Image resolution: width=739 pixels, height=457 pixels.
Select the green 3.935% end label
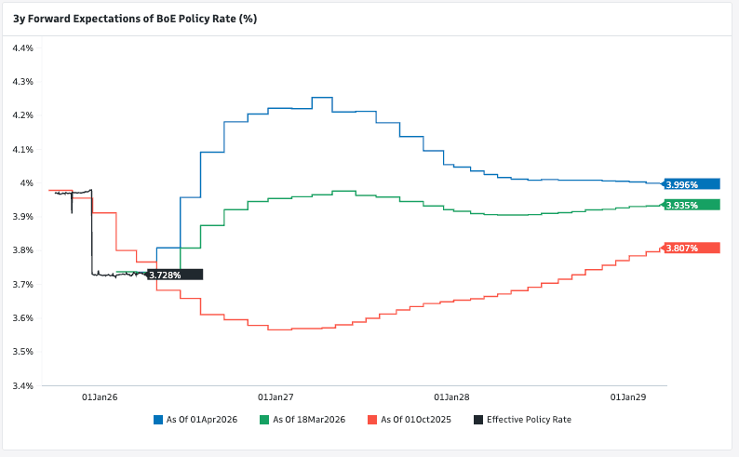692,205
